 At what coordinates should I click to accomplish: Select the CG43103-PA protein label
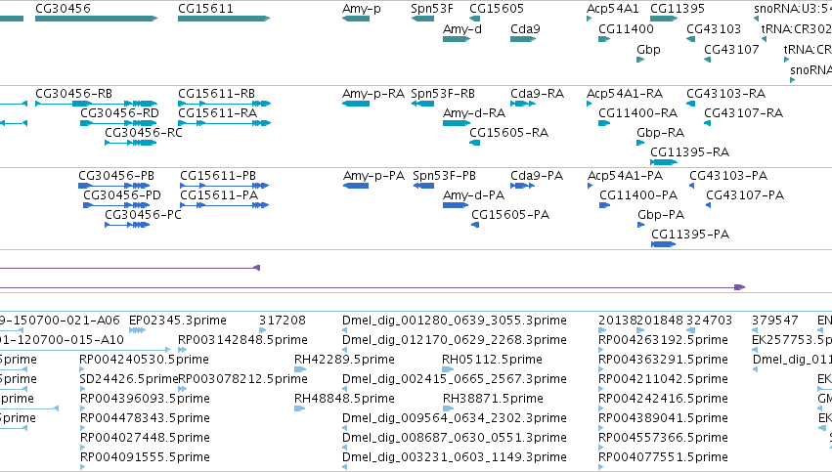728,176
